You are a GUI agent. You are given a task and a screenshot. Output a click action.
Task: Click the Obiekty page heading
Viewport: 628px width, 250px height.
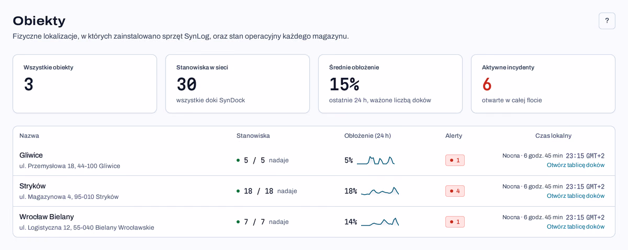point(39,21)
